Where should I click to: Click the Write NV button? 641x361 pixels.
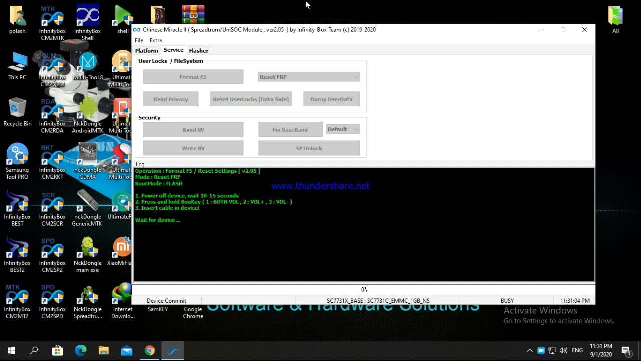[x=193, y=148]
